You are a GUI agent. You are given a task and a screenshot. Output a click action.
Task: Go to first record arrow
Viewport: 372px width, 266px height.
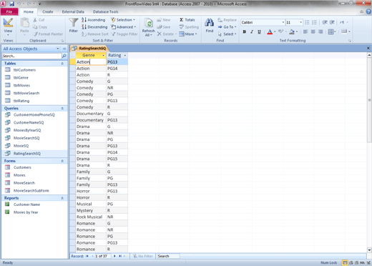(x=87, y=256)
